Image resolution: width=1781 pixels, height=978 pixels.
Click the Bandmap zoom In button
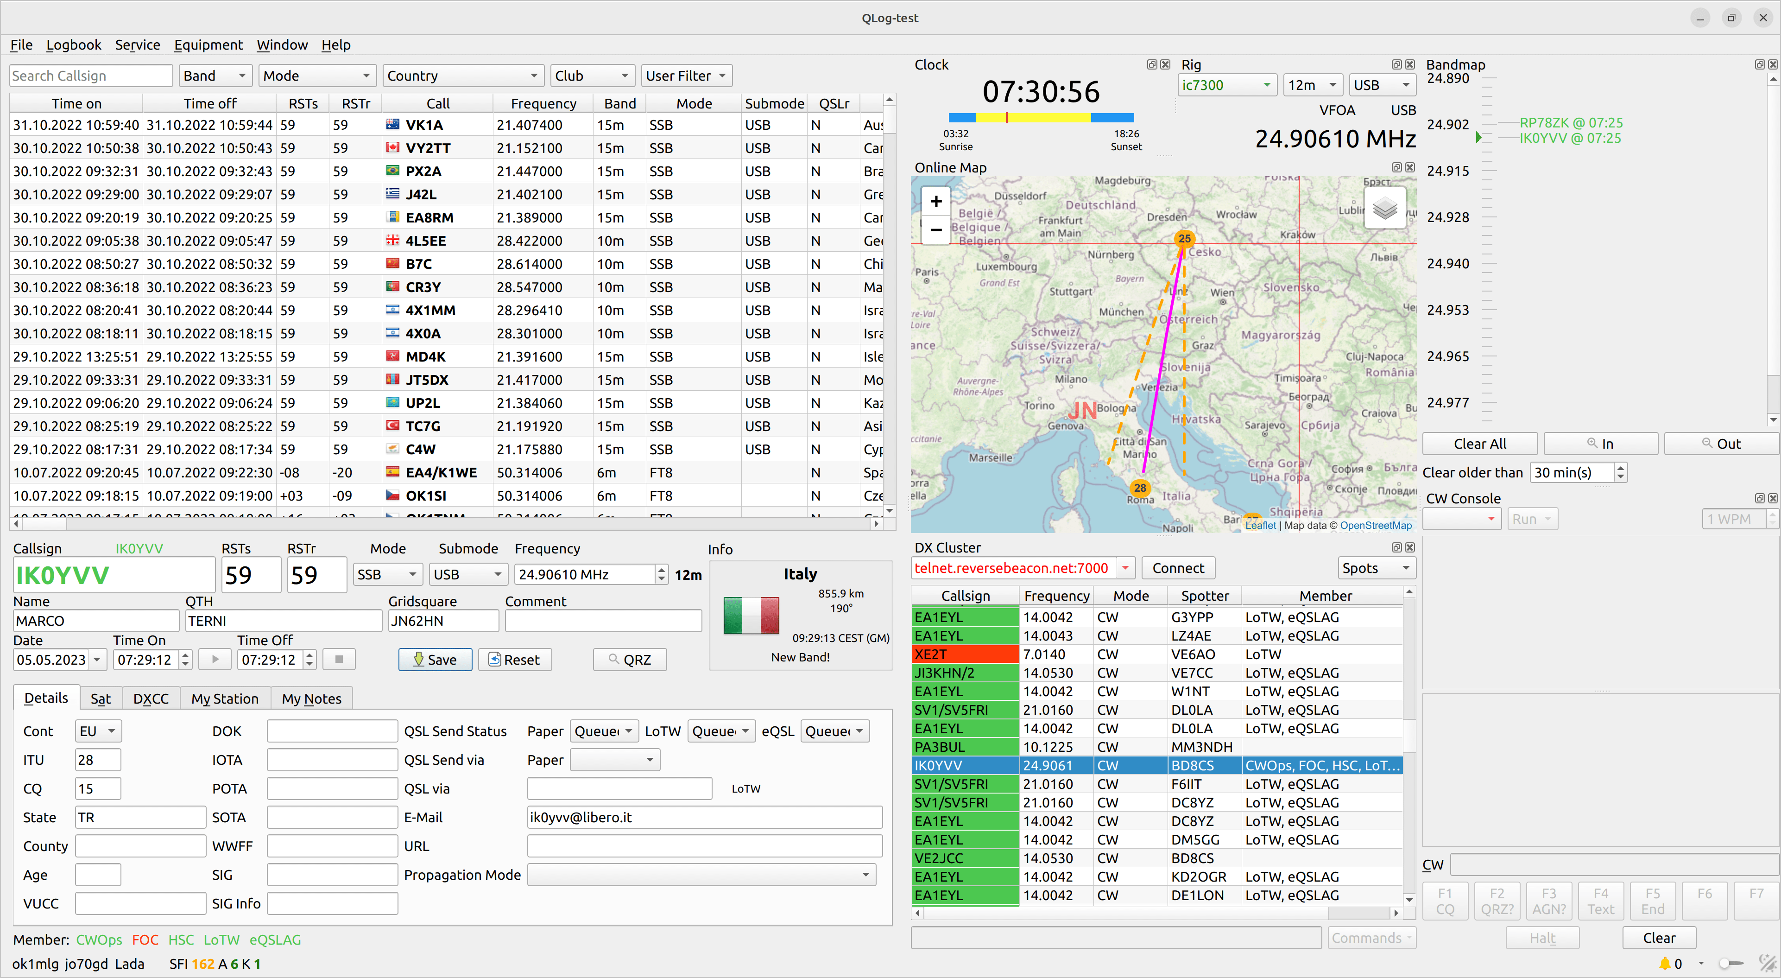coord(1600,444)
